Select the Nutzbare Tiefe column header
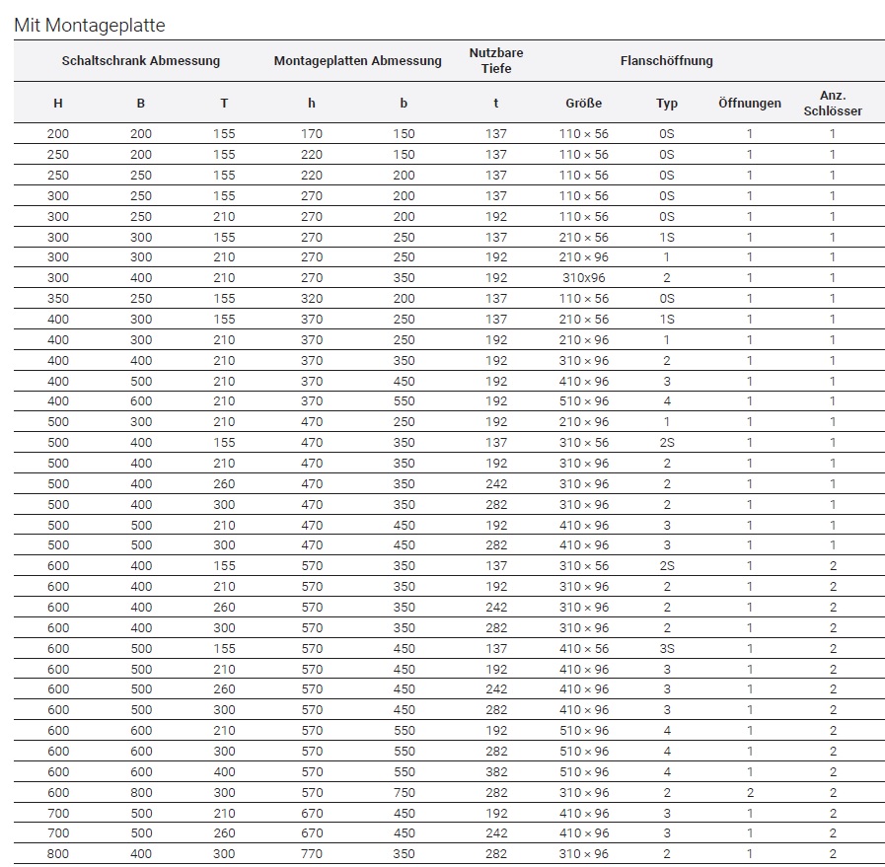 click(x=496, y=61)
